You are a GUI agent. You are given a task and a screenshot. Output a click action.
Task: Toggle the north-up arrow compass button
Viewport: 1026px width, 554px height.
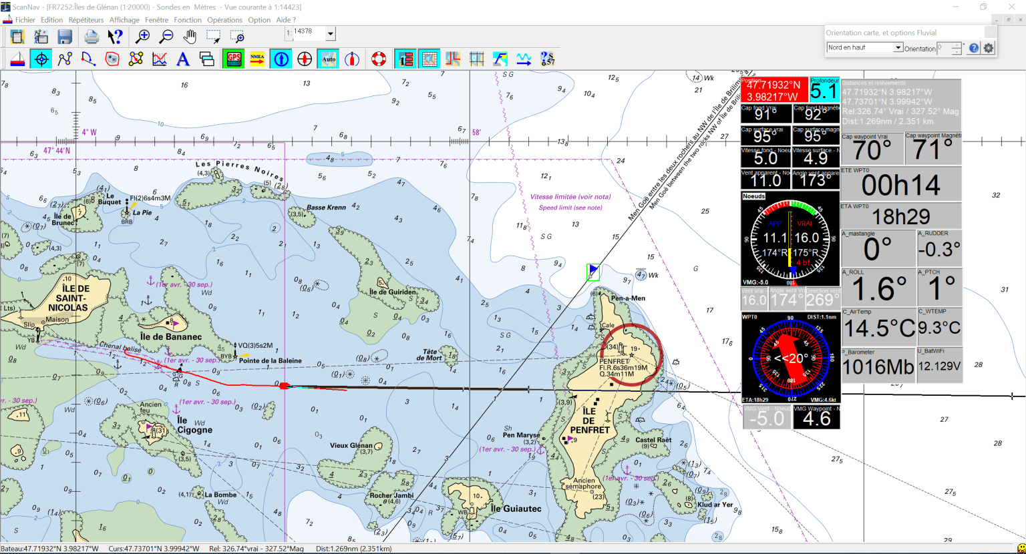pos(281,59)
